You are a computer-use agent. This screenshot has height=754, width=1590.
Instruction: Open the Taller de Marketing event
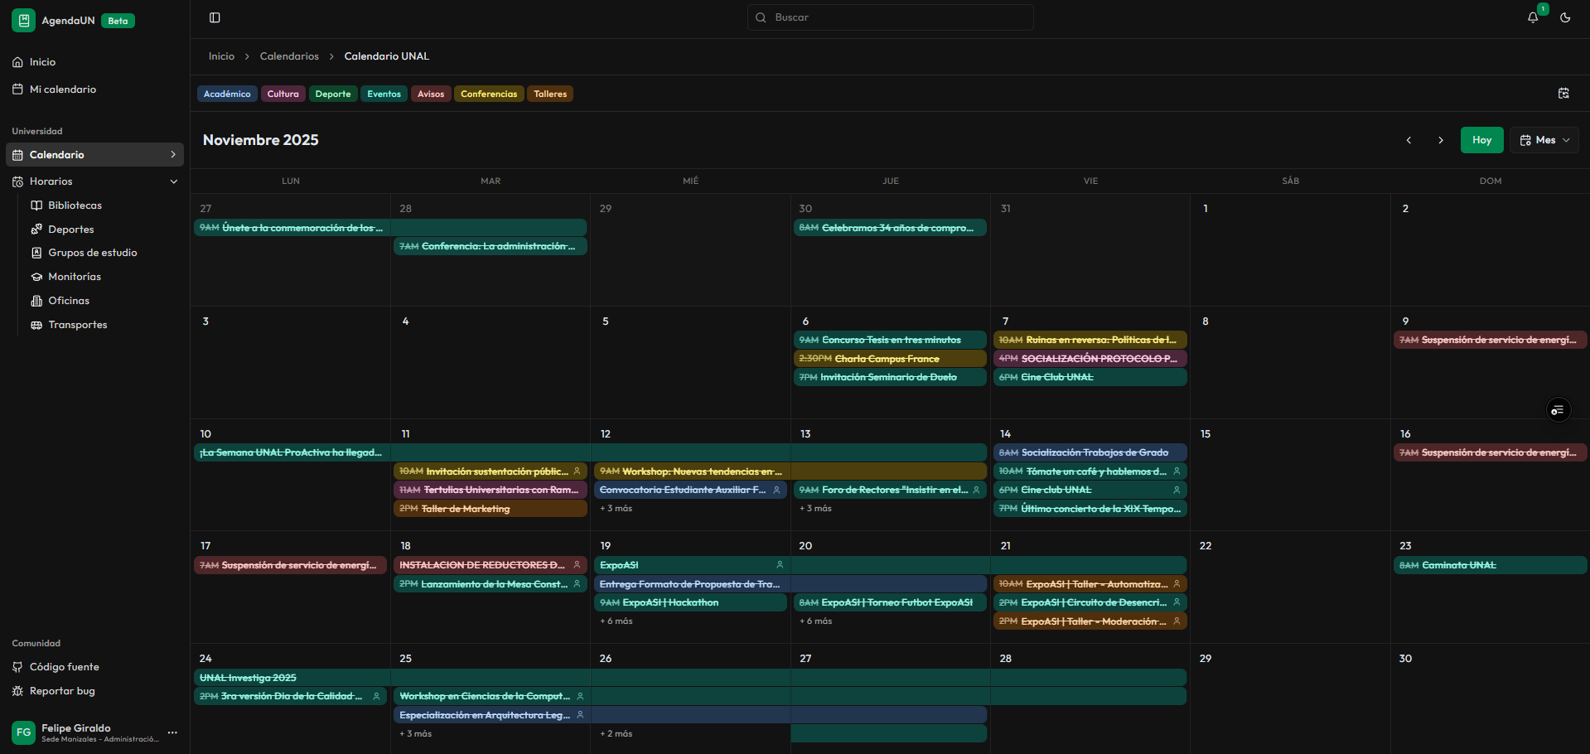click(x=490, y=509)
